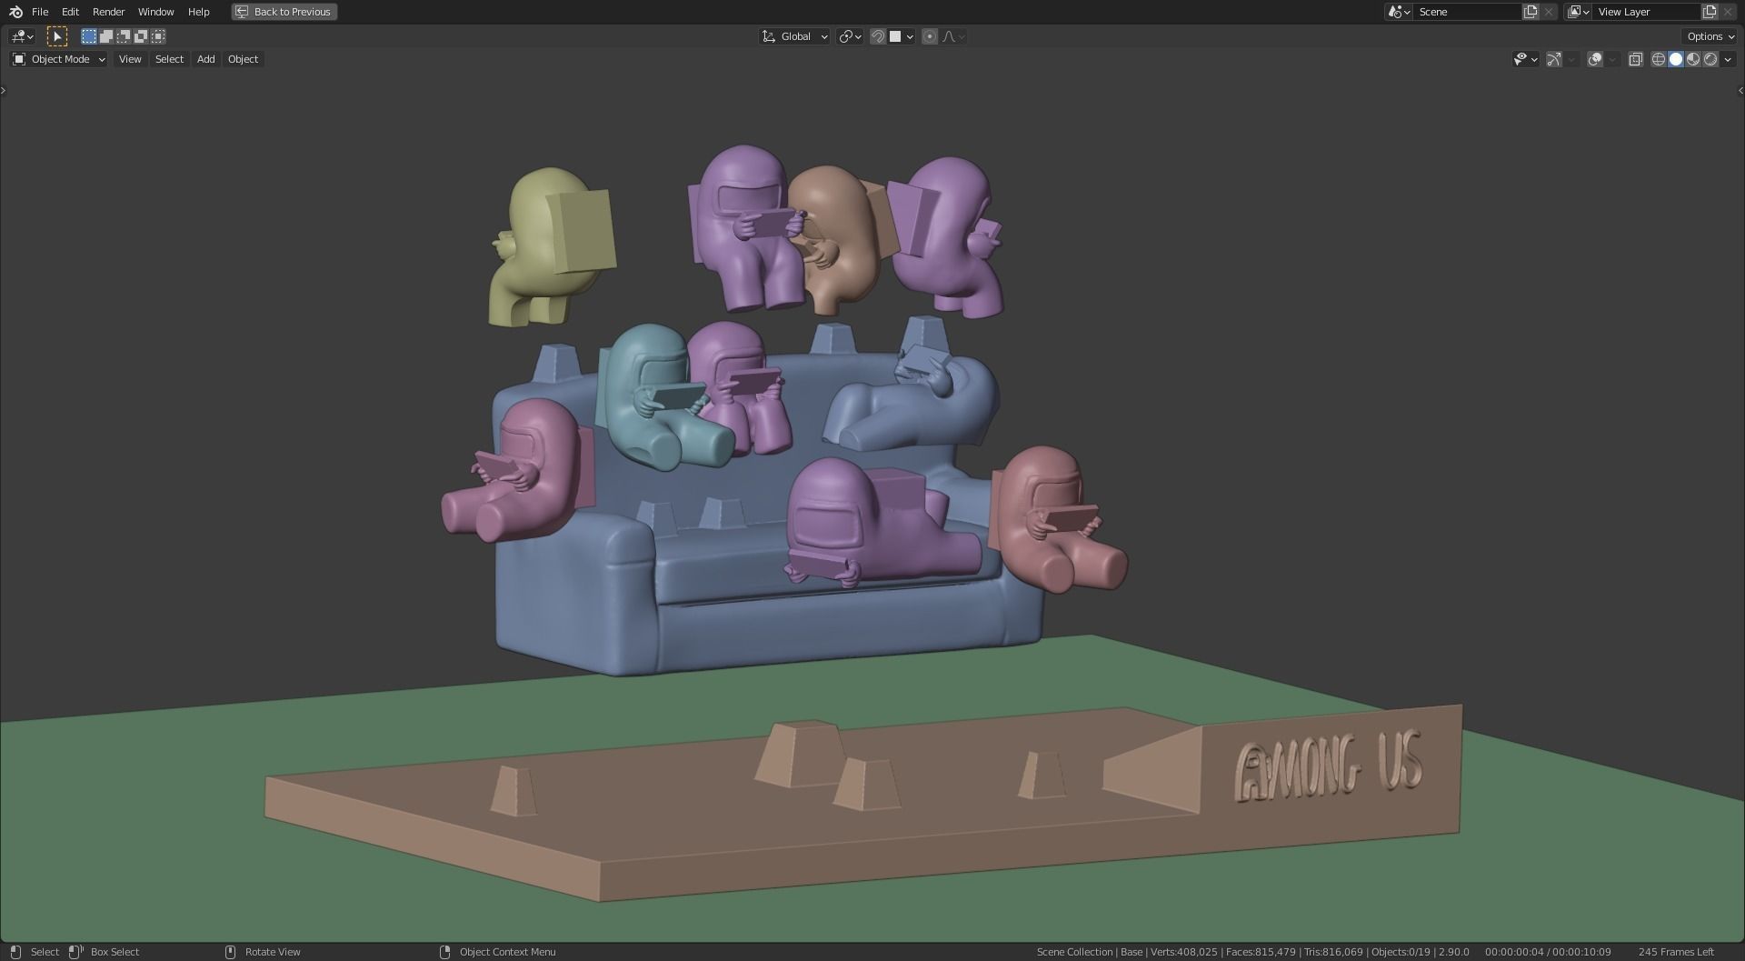Toggle proportional editing
This screenshot has height=961, width=1745.
click(x=930, y=36)
